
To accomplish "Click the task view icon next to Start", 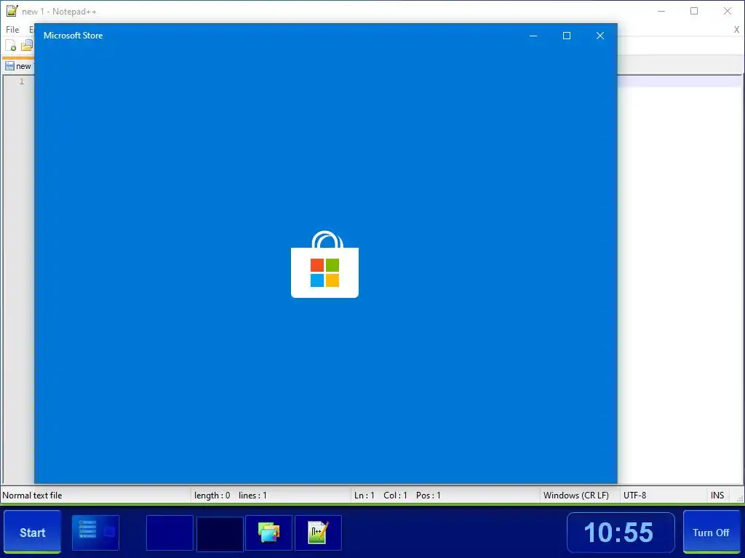I will 95,533.
